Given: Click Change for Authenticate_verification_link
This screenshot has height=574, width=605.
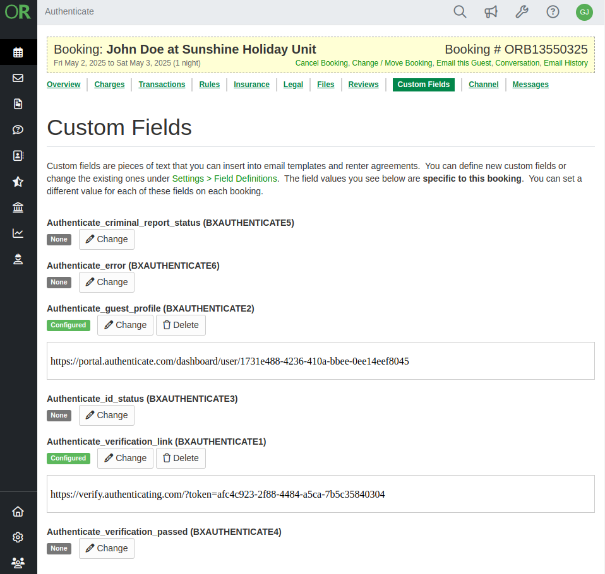Looking at the screenshot, I should (125, 458).
